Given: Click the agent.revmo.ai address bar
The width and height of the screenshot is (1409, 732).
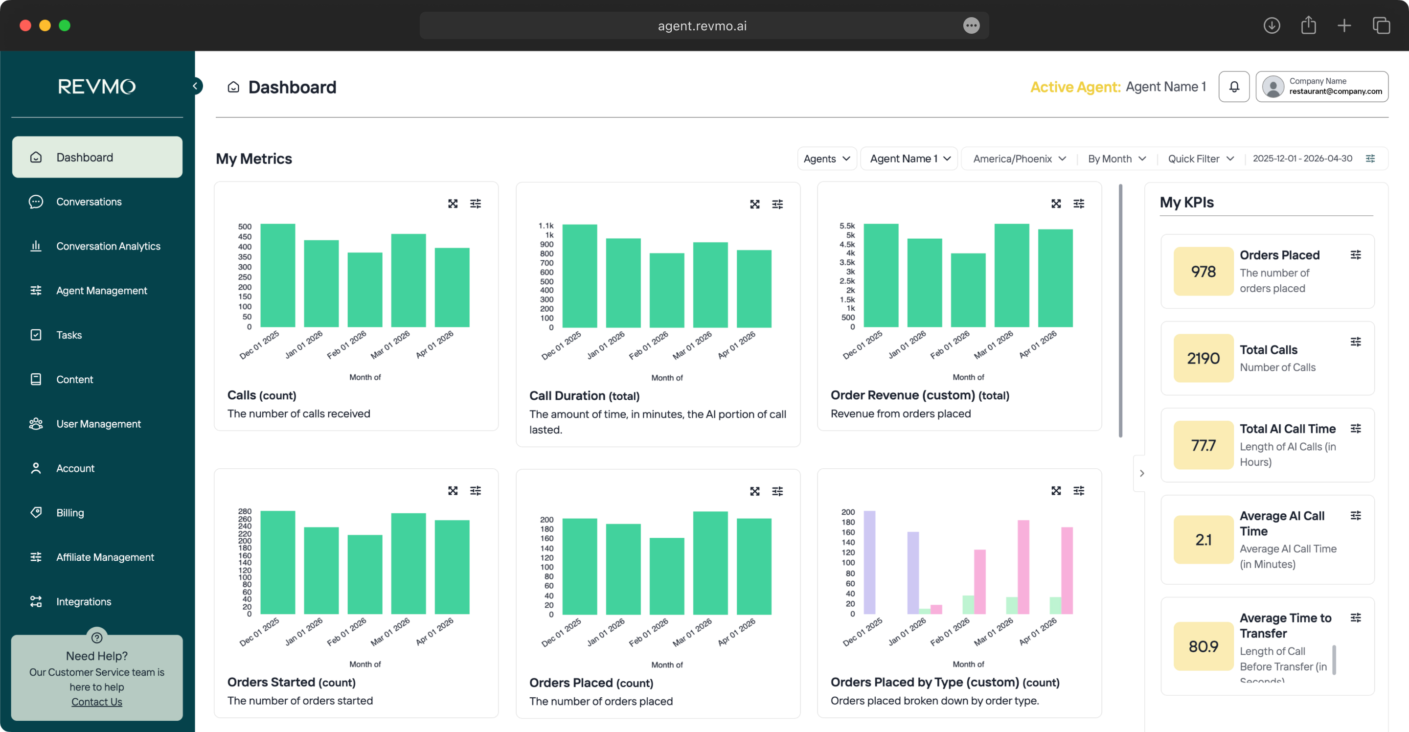Looking at the screenshot, I should coord(704,25).
